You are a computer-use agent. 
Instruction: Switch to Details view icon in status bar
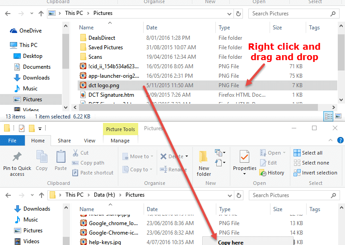(x=328, y=116)
